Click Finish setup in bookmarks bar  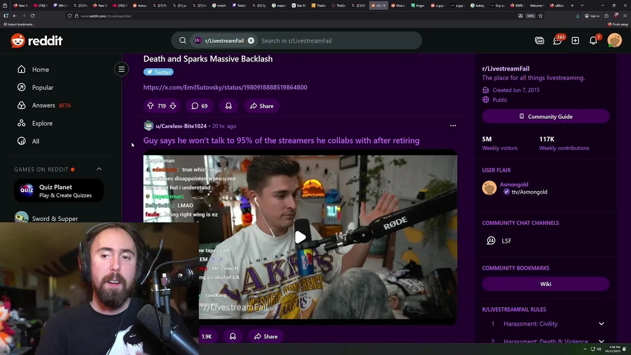(618, 24)
